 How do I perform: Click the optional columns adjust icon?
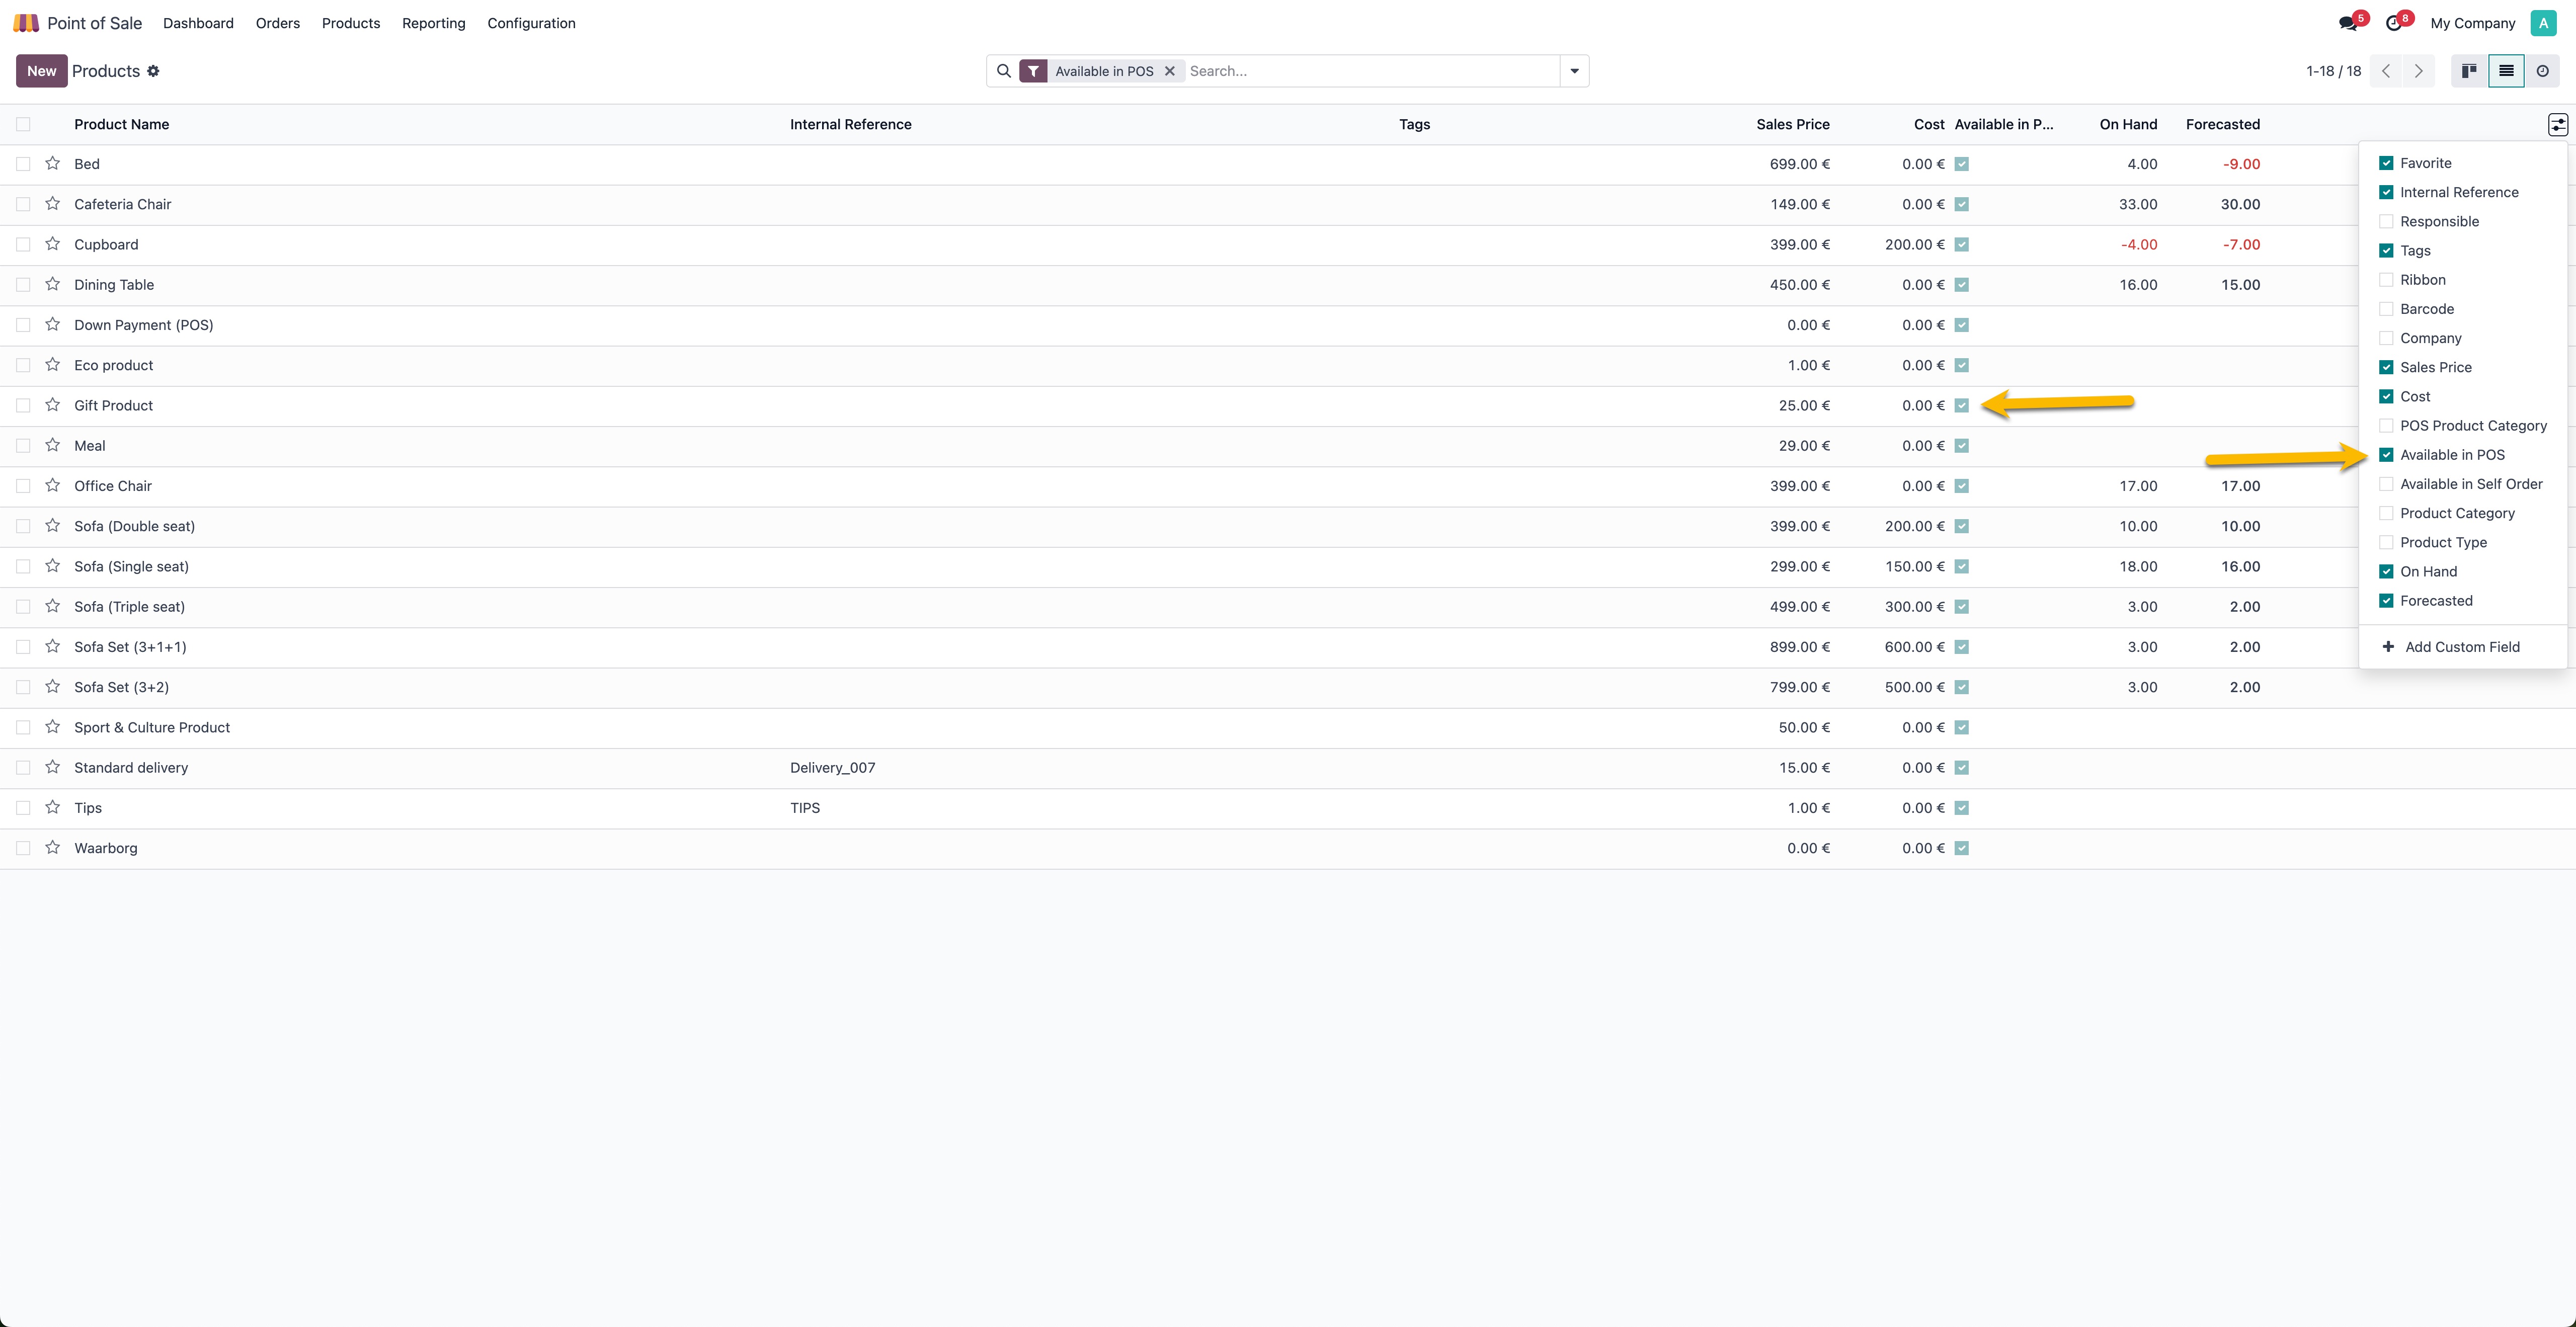click(x=2557, y=124)
